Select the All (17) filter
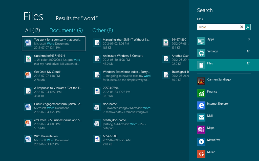The width and height of the screenshot is (259, 161). coord(32,30)
